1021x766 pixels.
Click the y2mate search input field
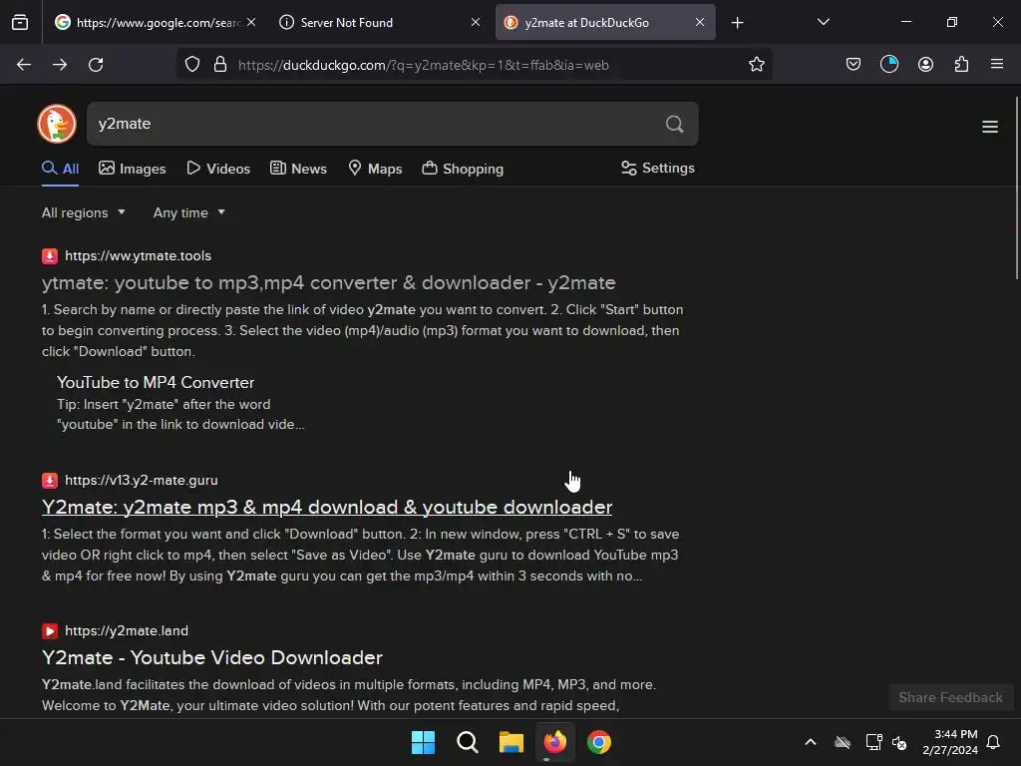pyautogui.click(x=375, y=124)
